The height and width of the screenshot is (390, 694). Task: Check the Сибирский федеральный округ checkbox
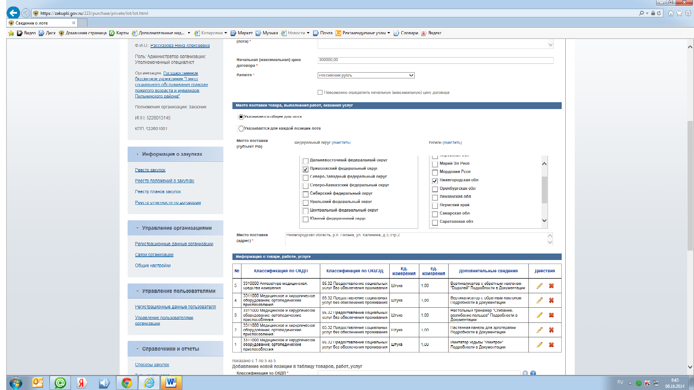[305, 194]
